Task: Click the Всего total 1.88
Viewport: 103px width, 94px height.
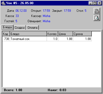Action: click(19, 90)
